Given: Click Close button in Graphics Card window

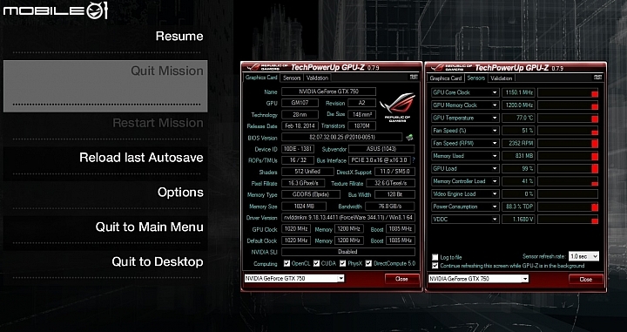Looking at the screenshot, I should (401, 279).
